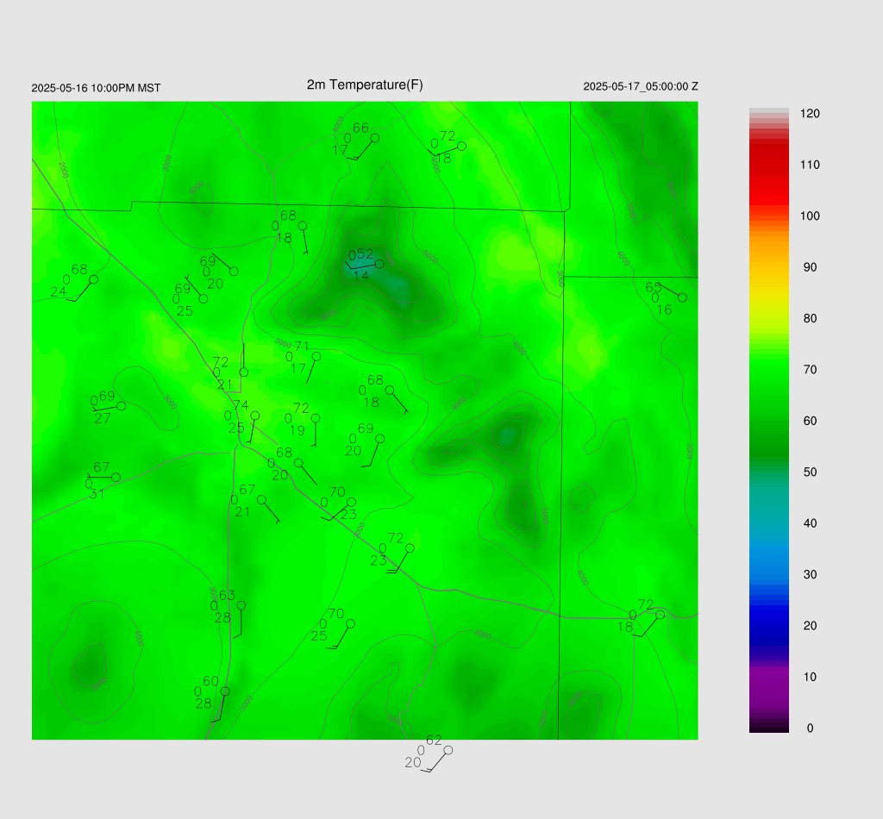Click the "2025-05-17_05:00:00 Z" UTC timestamp
The width and height of the screenshot is (883, 819).
click(x=641, y=87)
